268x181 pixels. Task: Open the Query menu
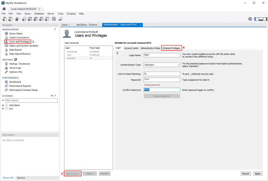[x=27, y=14]
